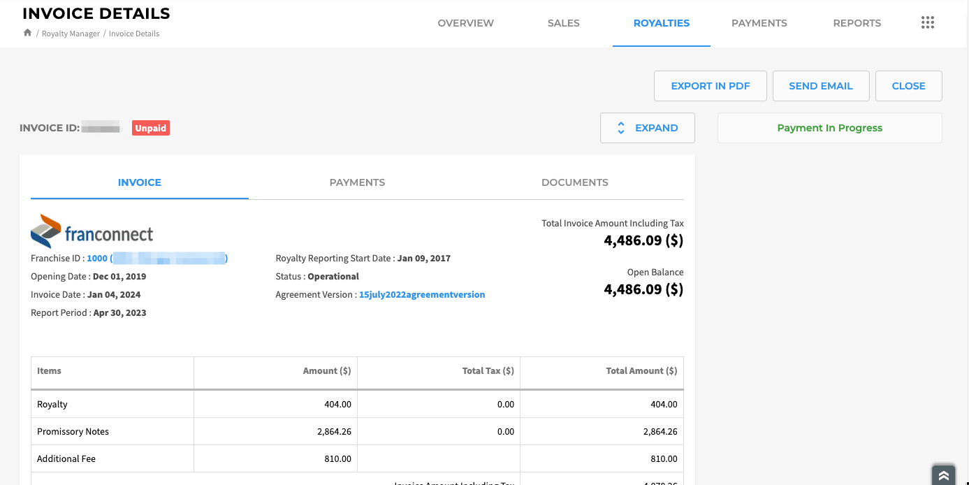This screenshot has width=969, height=485.
Task: Switch to the Payments sub-tab in invoice card
Action: click(x=357, y=182)
